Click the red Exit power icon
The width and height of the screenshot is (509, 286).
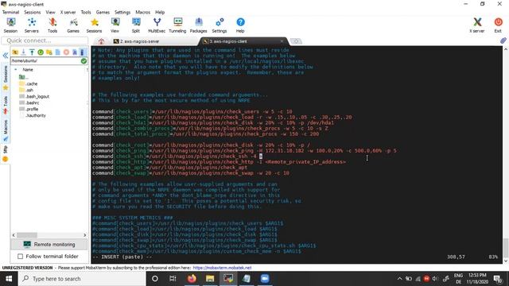pos(498,25)
